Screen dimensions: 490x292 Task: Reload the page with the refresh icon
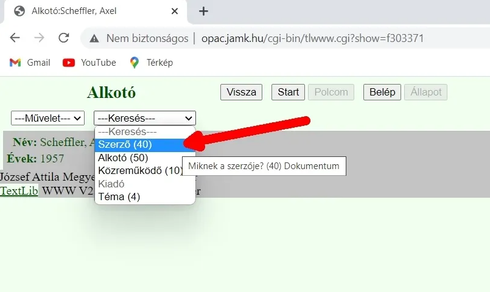(63, 38)
